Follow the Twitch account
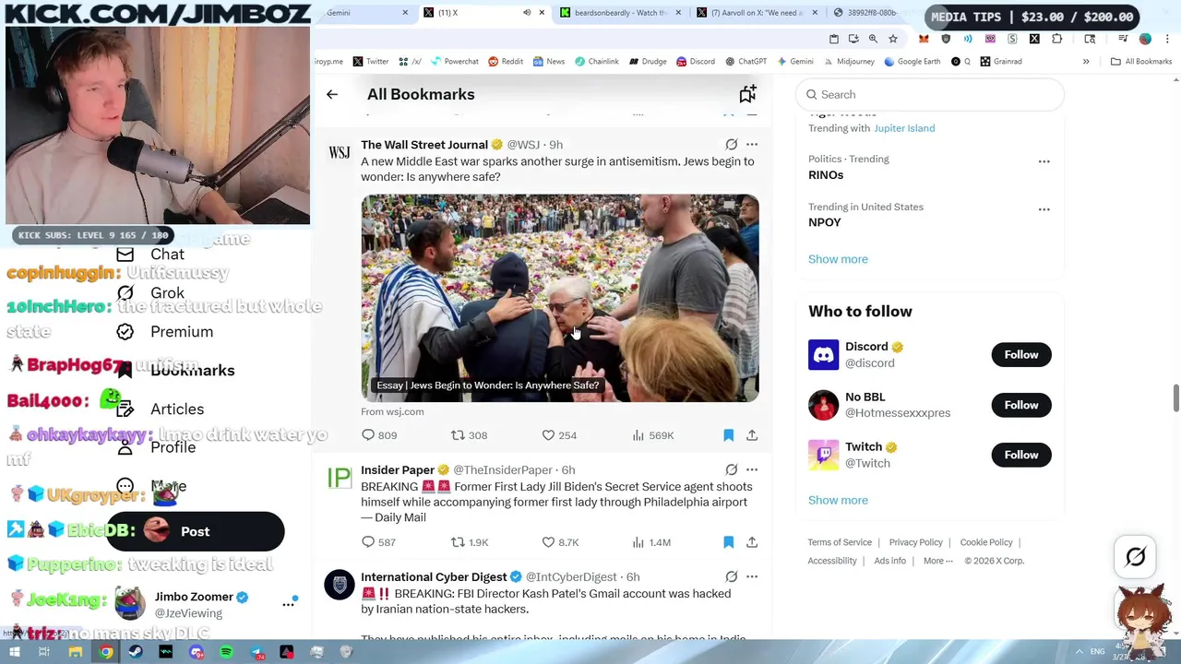Screen dimensions: 1181x664 click(x=1021, y=455)
